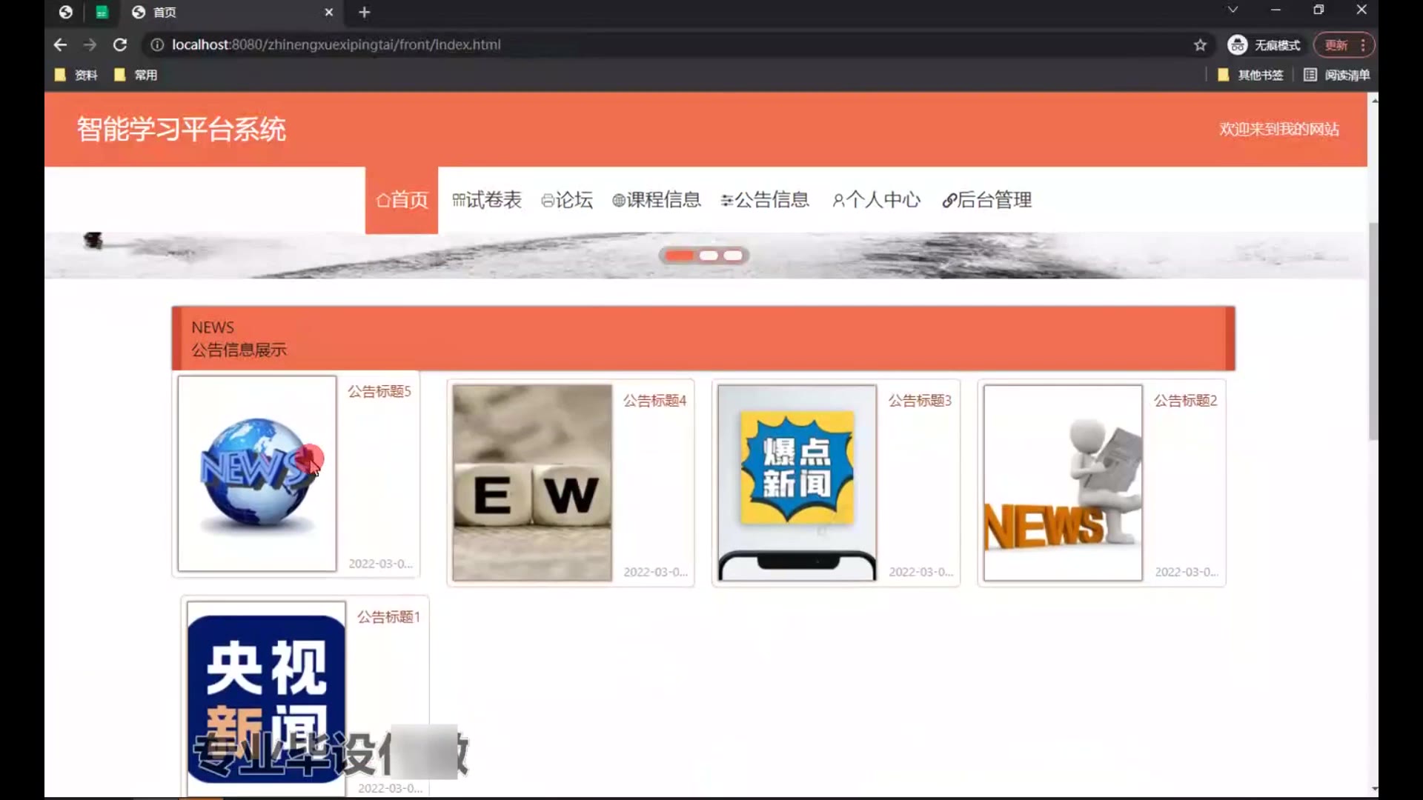Select the third carousel indicator dot
The height and width of the screenshot is (800, 1423).
[x=733, y=256]
